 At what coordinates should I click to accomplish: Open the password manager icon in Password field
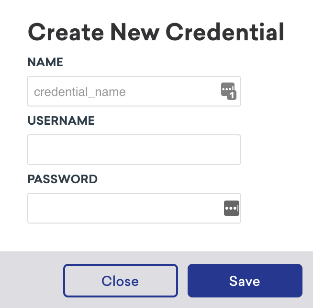tap(231, 208)
